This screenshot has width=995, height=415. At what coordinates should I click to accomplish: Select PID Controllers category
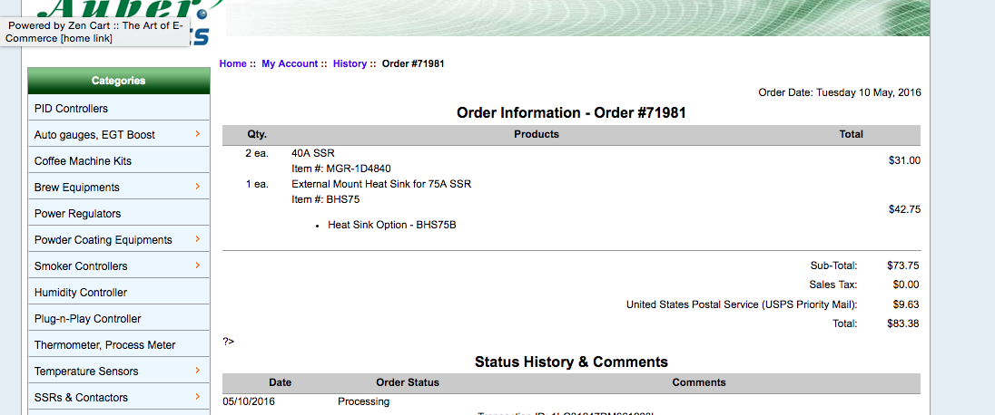[119, 109]
